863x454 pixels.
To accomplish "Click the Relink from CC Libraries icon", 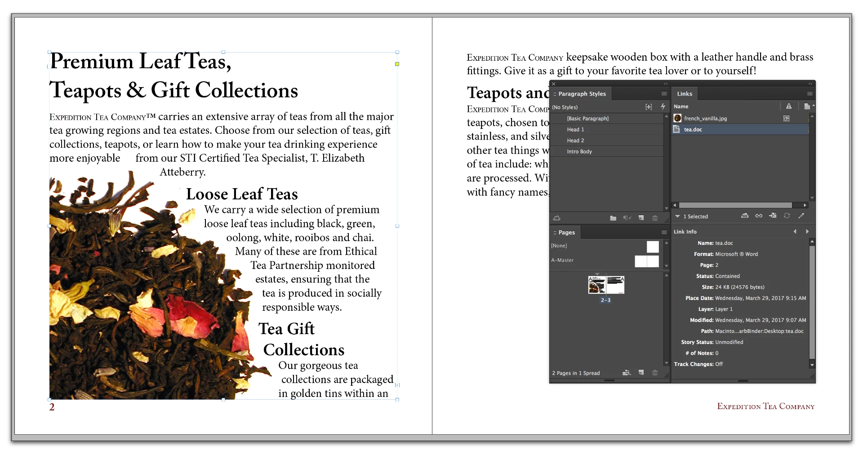I will click(x=745, y=216).
